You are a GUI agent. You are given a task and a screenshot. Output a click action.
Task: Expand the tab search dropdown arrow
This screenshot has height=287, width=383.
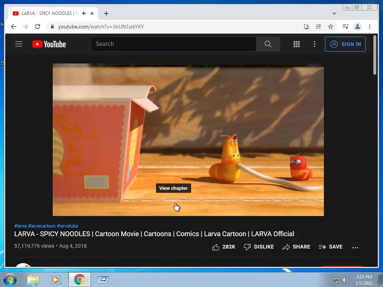click(334, 13)
